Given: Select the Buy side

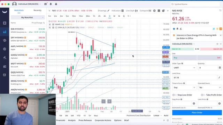Looking at the screenshot, I should [184, 58].
